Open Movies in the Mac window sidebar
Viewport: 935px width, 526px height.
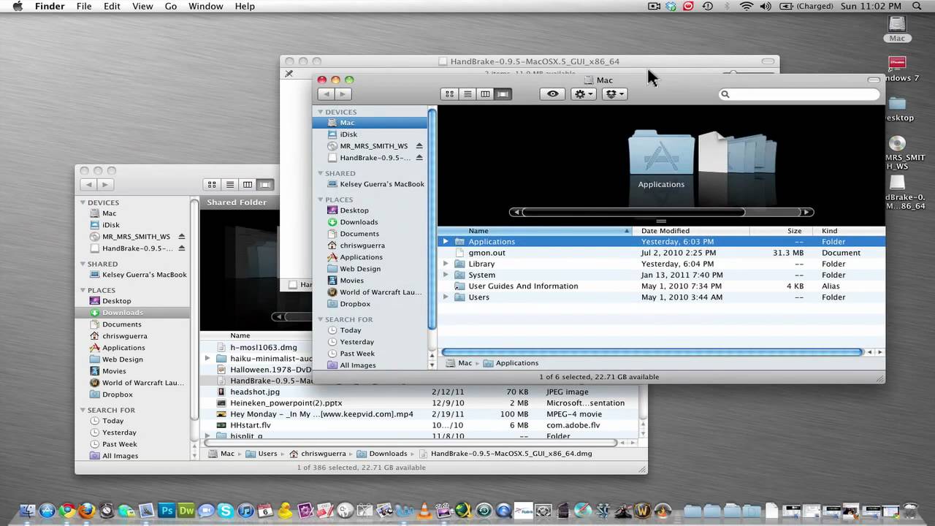[351, 281]
